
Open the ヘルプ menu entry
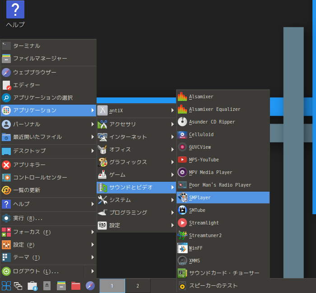coord(48,204)
